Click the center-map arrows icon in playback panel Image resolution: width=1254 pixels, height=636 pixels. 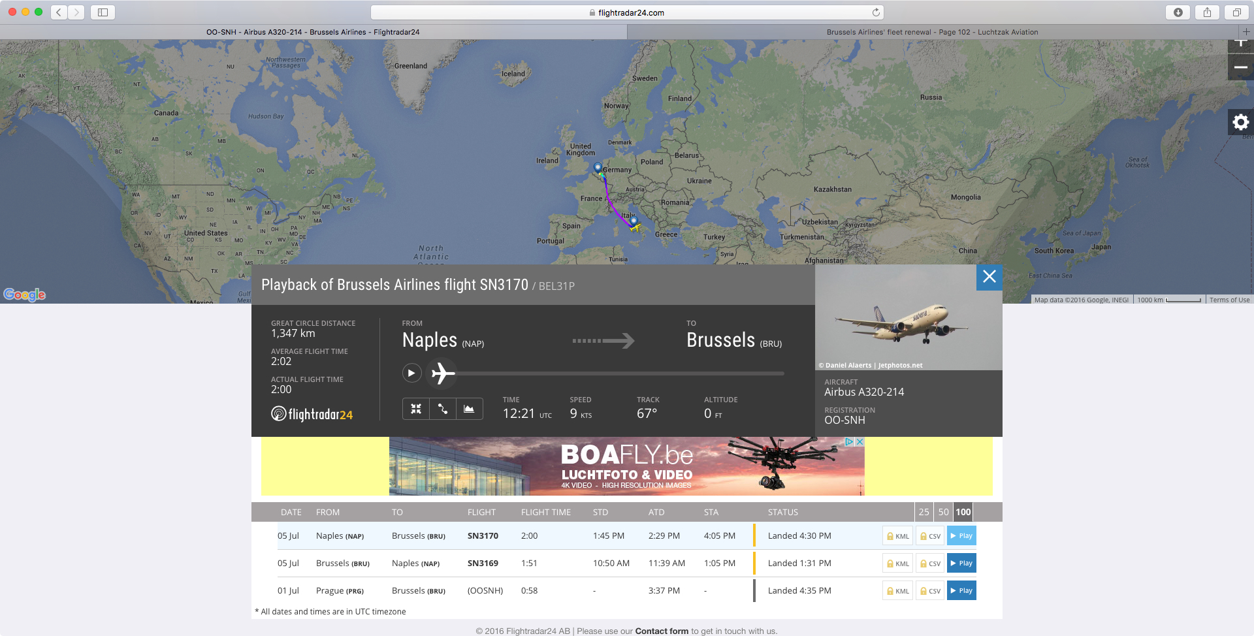(x=416, y=409)
